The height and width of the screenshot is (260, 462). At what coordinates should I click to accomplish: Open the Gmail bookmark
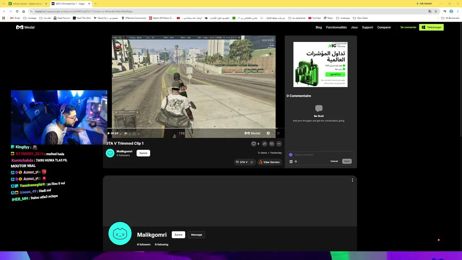pyautogui.click(x=15, y=18)
